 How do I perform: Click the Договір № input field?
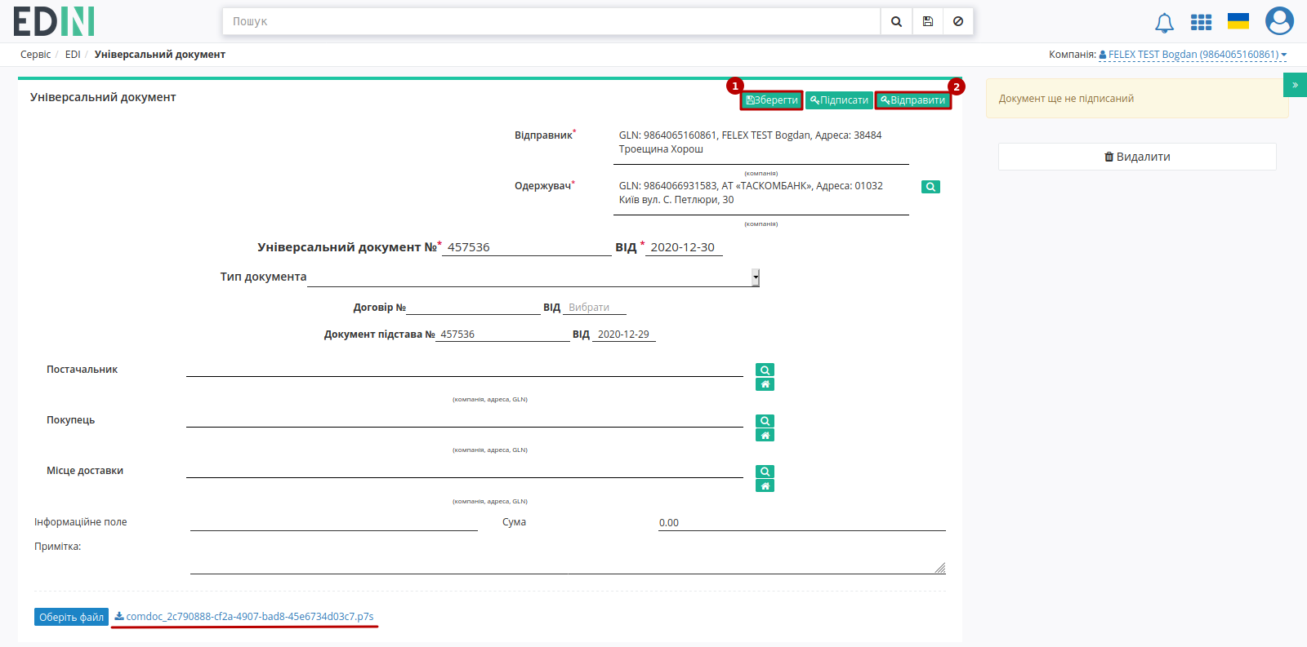[473, 308]
